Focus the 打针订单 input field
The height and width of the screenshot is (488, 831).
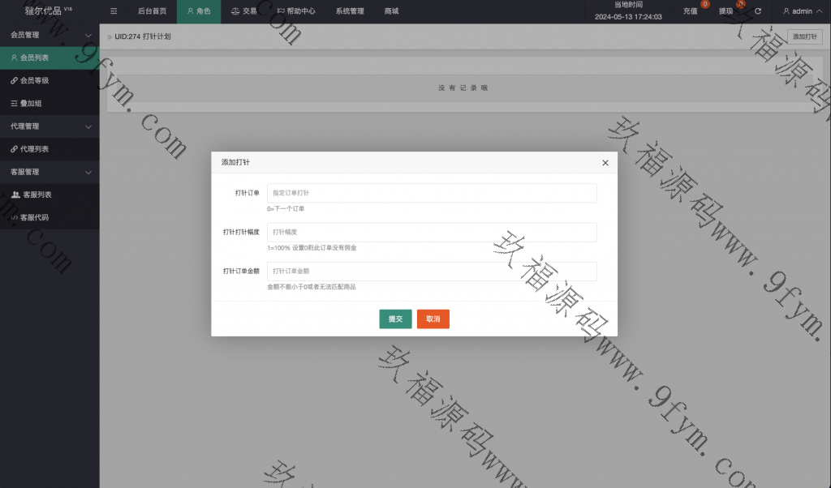pos(432,193)
